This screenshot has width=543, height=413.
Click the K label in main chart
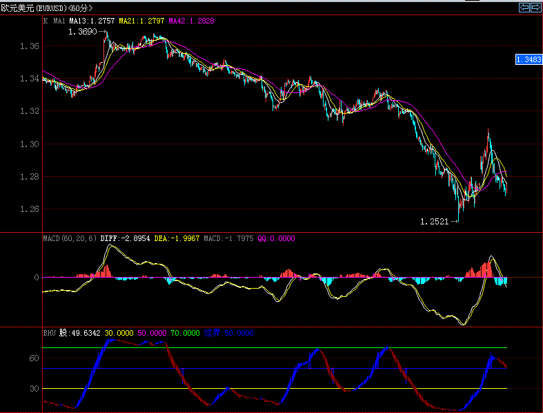(x=46, y=21)
